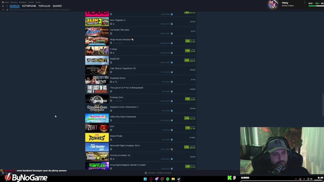Click the music overlay green progress bar

[x=313, y=6]
